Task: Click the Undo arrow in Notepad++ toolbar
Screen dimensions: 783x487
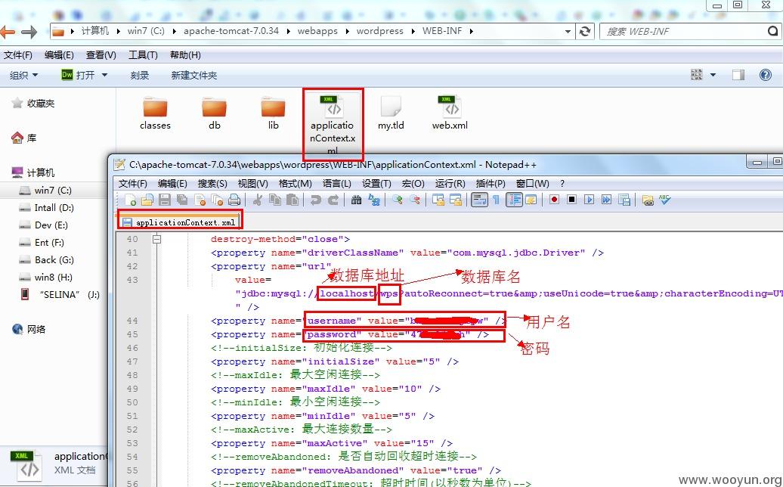Action: [315, 200]
